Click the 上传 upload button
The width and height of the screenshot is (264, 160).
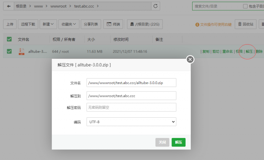(x=10, y=24)
